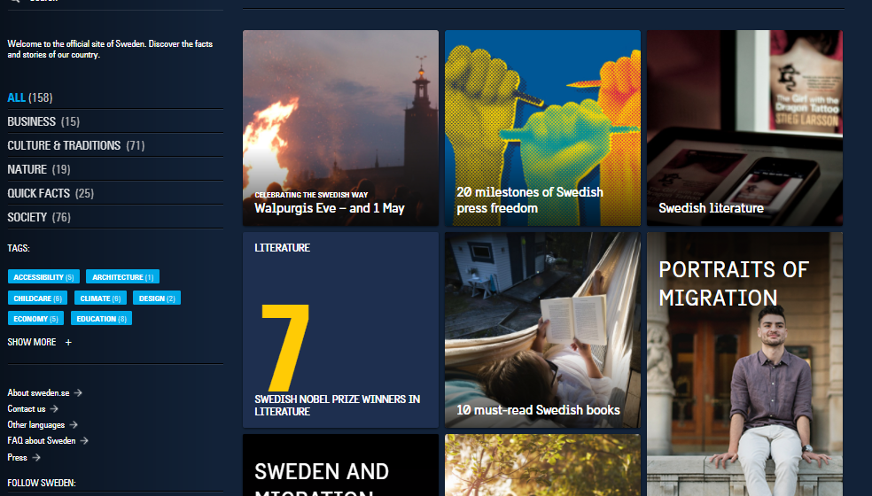
Task: Filter by the BUSINESS category
Action: (43, 121)
